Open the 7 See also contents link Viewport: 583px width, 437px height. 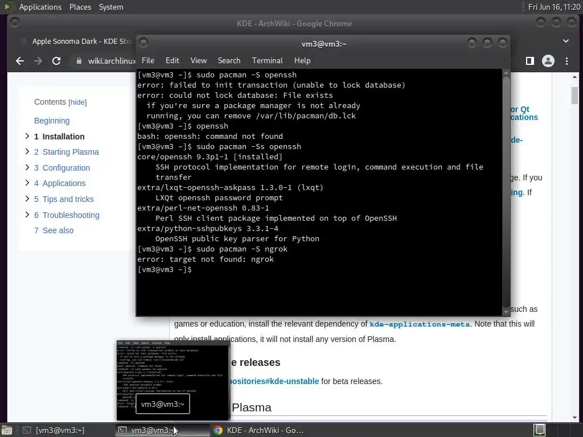point(54,230)
